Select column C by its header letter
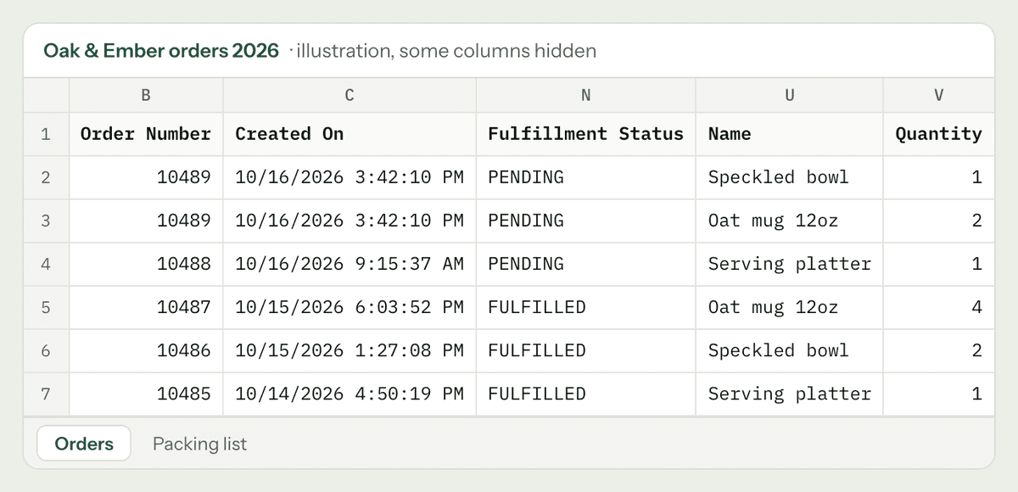The image size is (1018, 492). click(350, 96)
